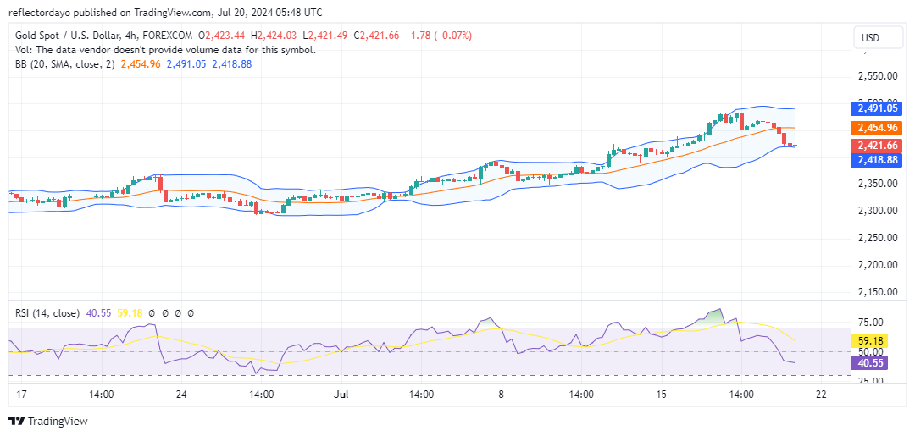The height and width of the screenshot is (436, 915).
Task: Click the 2,300.00 price axis label
Action: [x=877, y=211]
